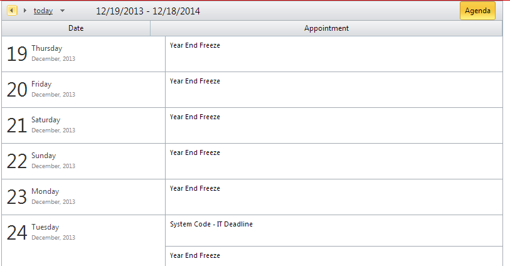The width and height of the screenshot is (510, 266).
Task: Open System Code - IT Deadline appointment
Action: pyautogui.click(x=211, y=225)
